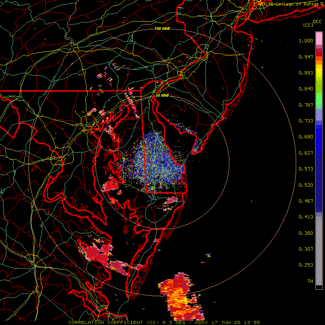
Task: Select the 0.573 legend value
Action: 306,169
